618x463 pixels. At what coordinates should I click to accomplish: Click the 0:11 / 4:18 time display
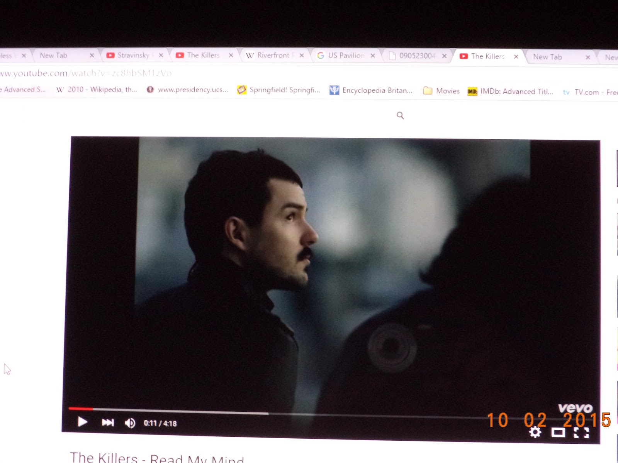(160, 423)
